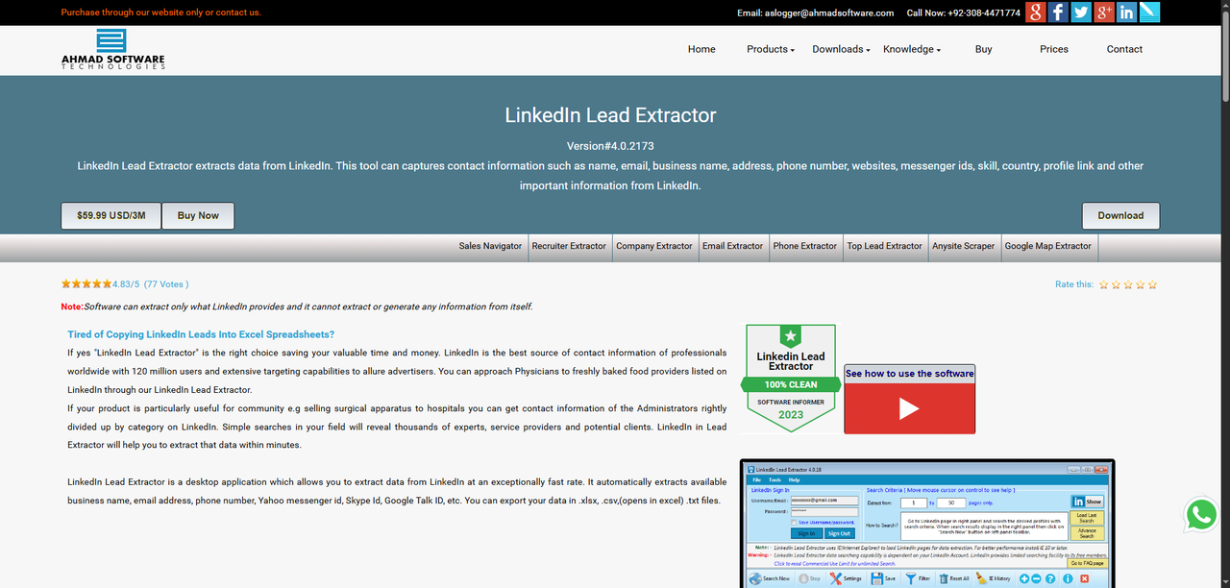The image size is (1230, 588).
Task: Click 'Purchase through our website only' notice
Action: pos(160,12)
